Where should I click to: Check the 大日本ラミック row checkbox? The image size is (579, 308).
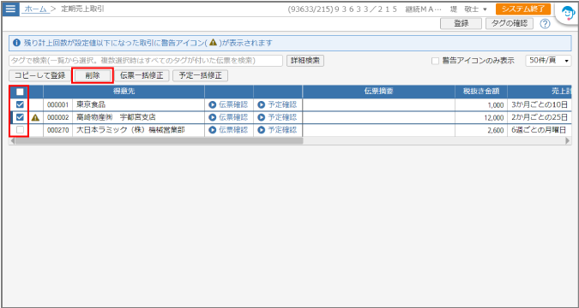(x=20, y=130)
